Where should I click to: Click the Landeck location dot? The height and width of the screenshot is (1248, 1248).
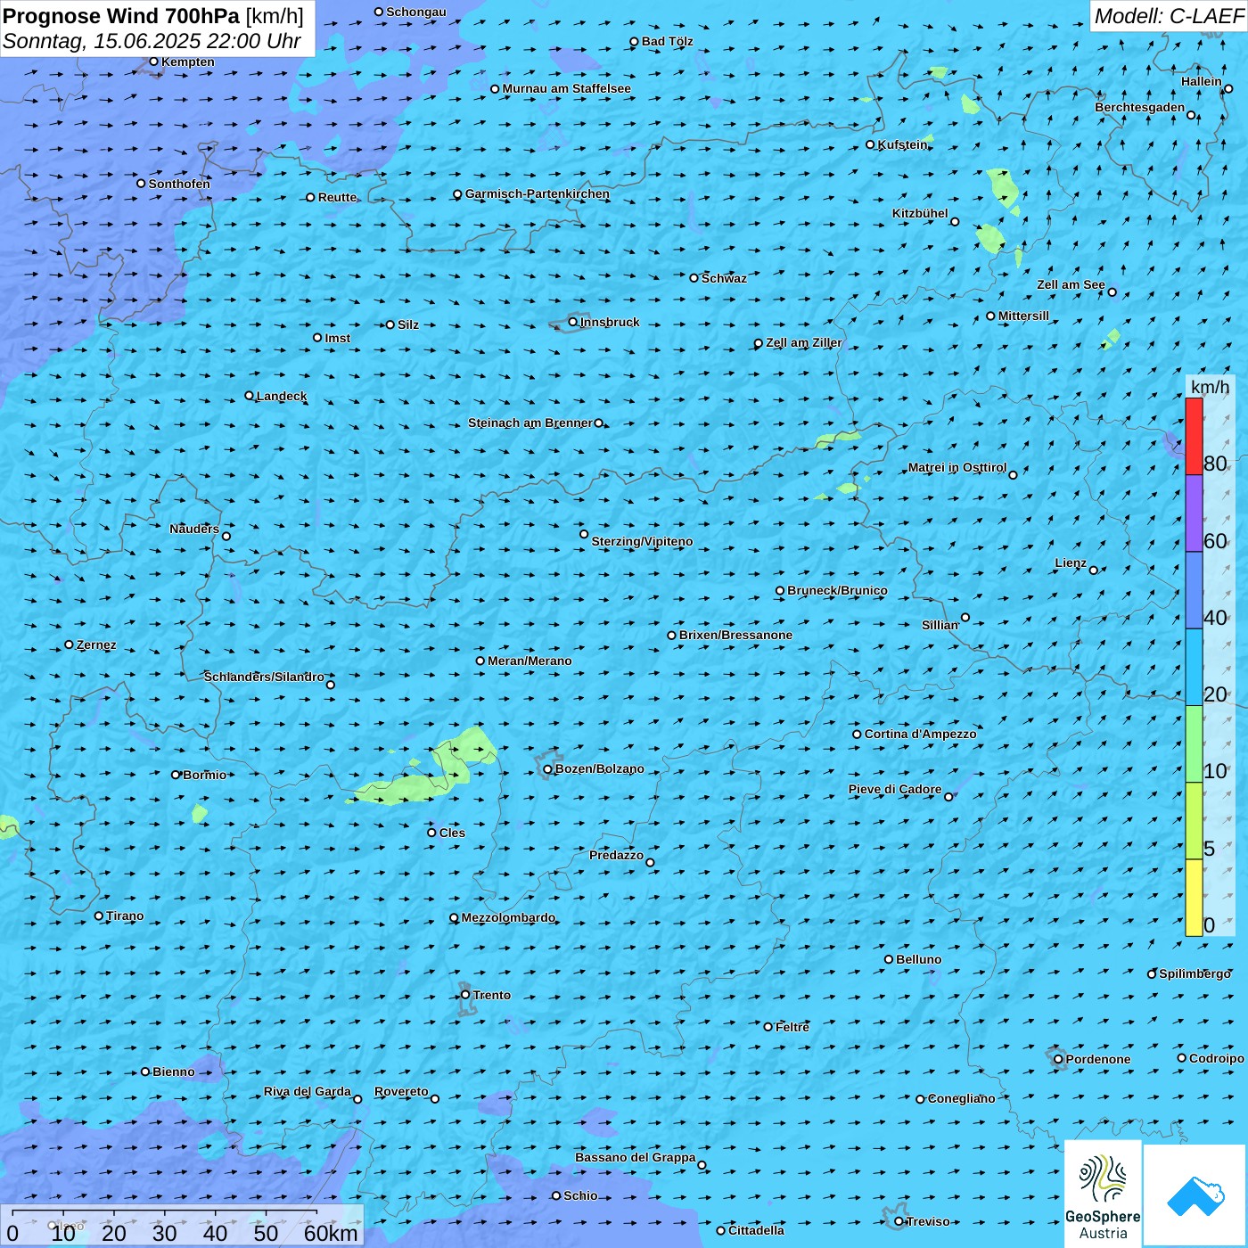click(249, 396)
